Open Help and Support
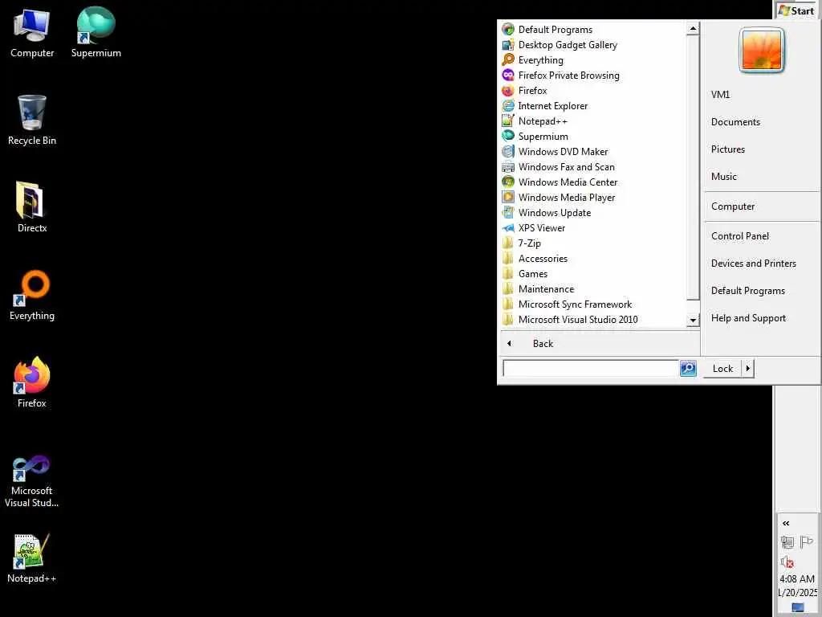Viewport: 822px width, 617px height. [748, 318]
